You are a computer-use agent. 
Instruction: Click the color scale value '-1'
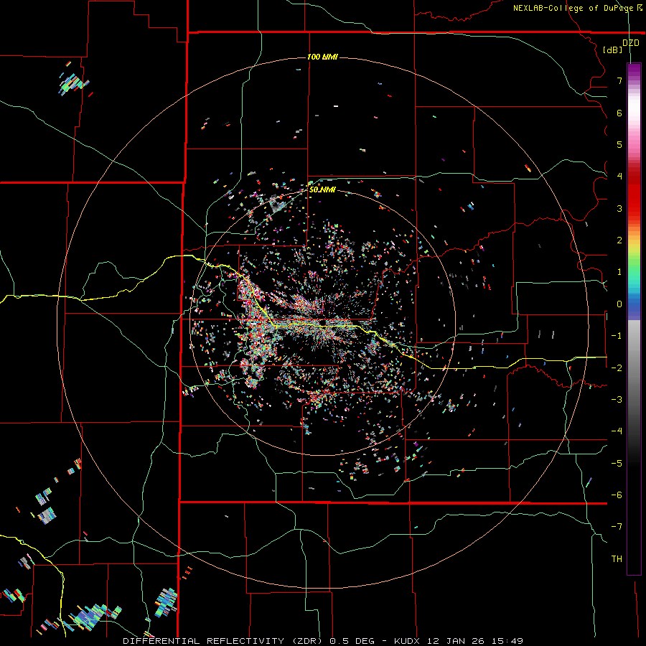[x=617, y=336]
